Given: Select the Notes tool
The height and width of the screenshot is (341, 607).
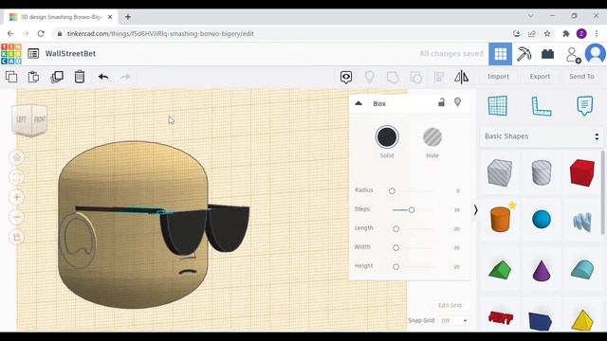Looking at the screenshot, I should coord(584,105).
